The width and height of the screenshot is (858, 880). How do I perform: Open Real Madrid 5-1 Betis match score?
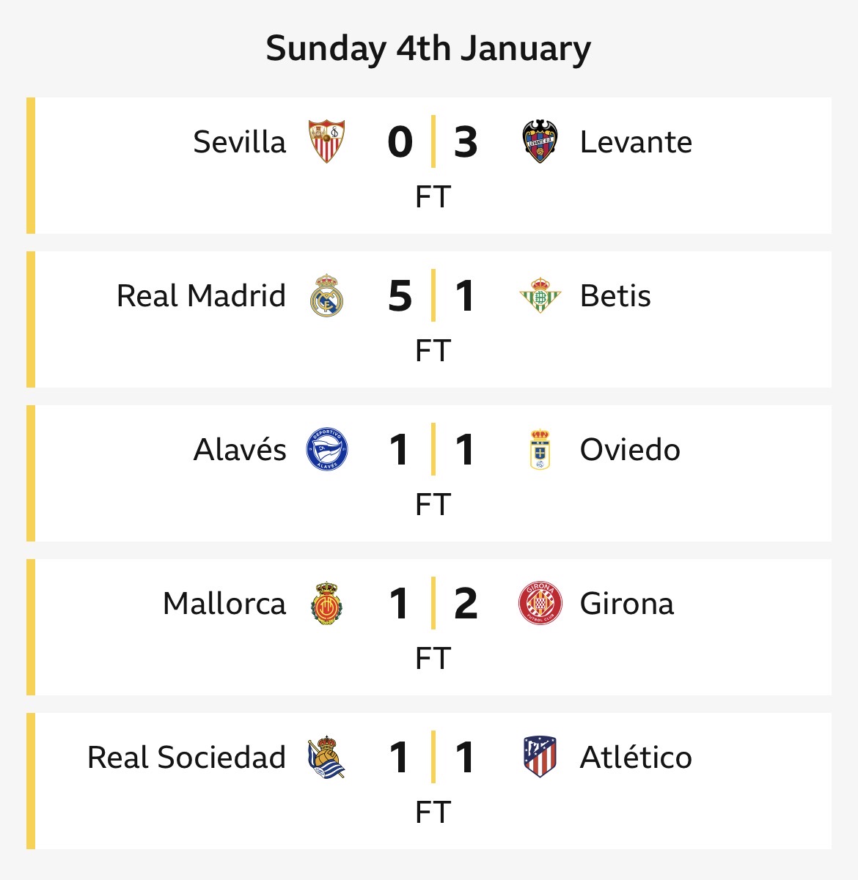pyautogui.click(x=433, y=295)
